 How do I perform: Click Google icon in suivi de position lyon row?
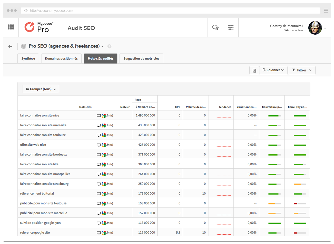point(104,223)
